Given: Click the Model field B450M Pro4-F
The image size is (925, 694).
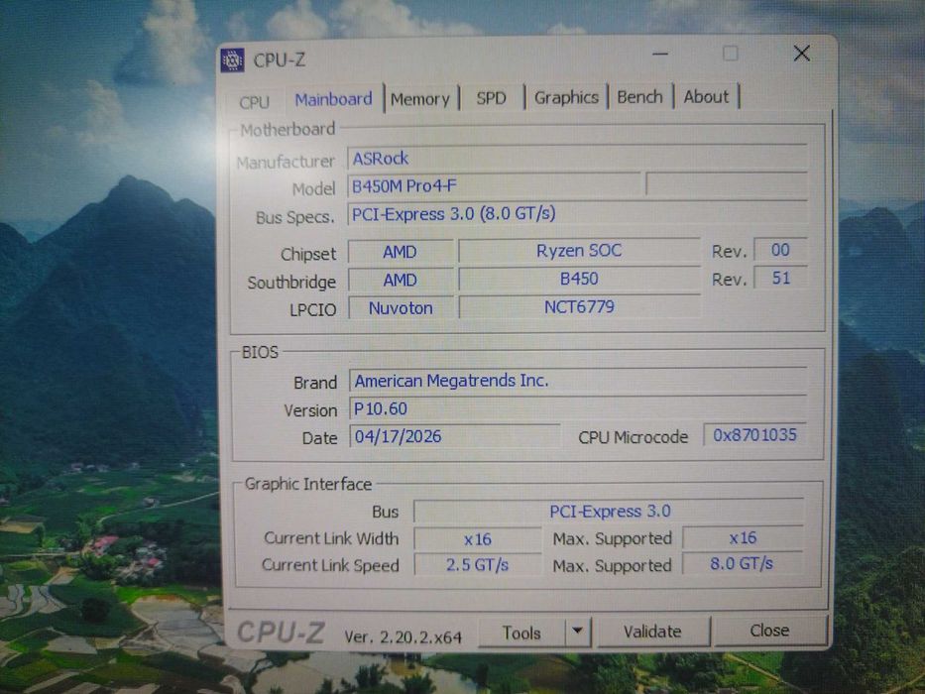Looking at the screenshot, I should (x=494, y=186).
